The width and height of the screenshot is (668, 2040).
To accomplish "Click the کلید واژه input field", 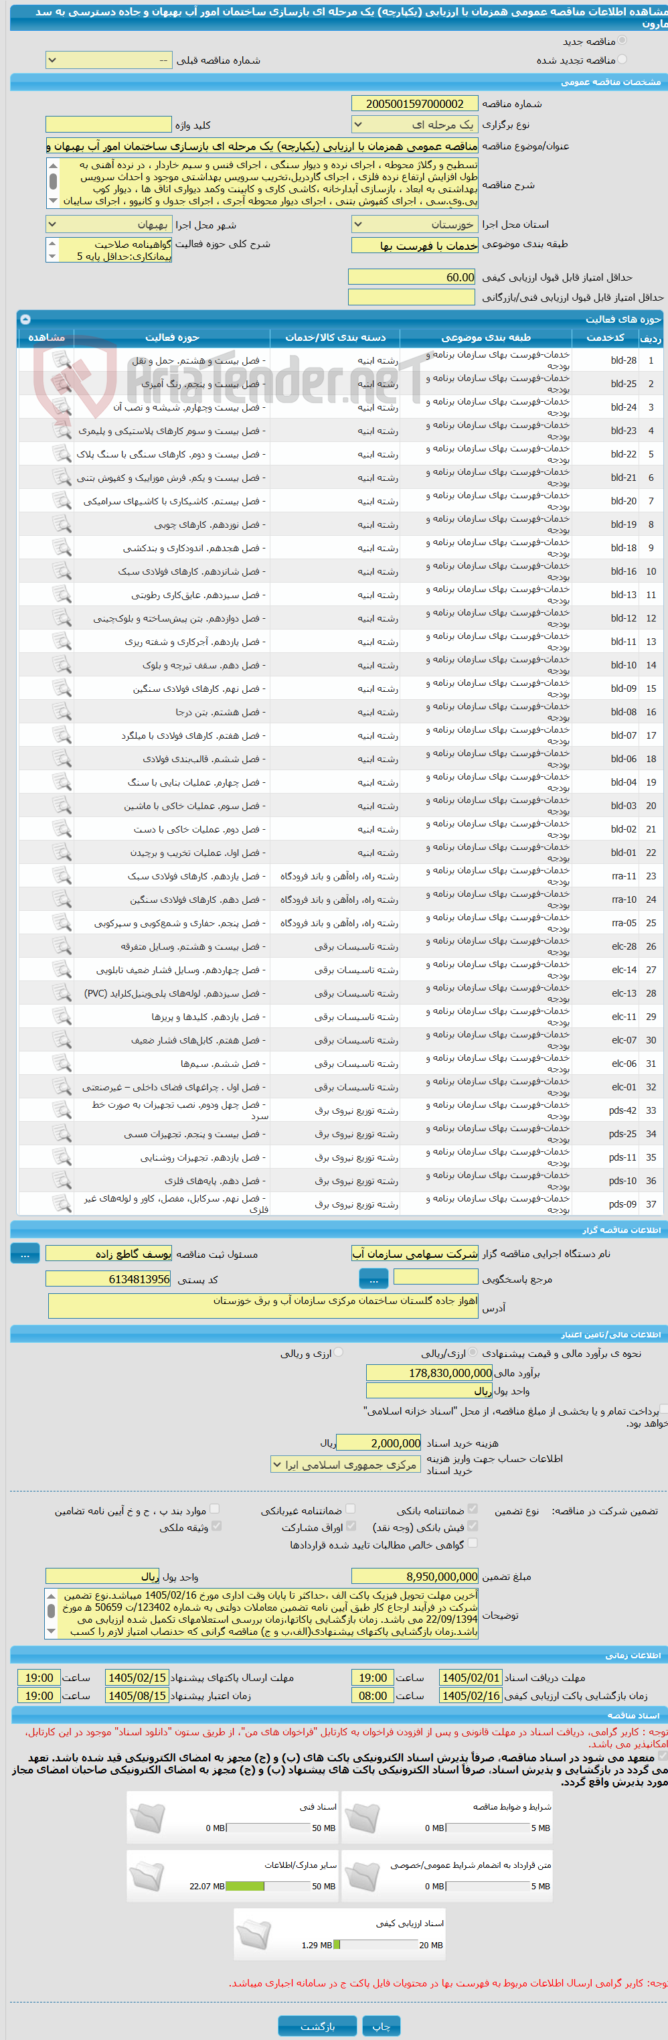I will [108, 125].
